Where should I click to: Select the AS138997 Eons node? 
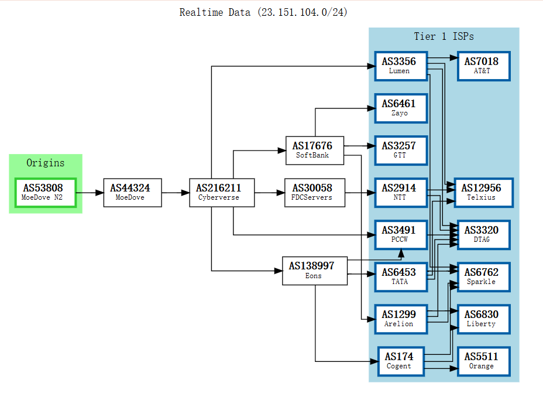pos(315,271)
